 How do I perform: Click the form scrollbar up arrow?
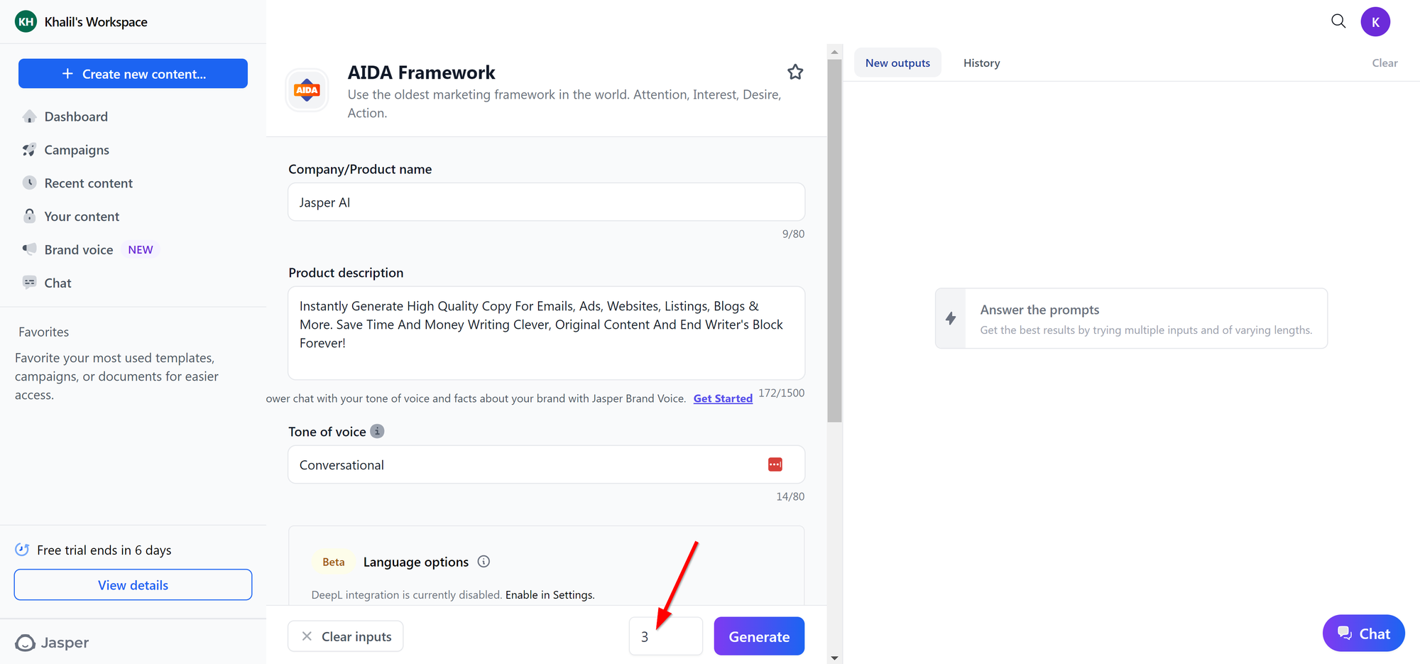[x=834, y=52]
